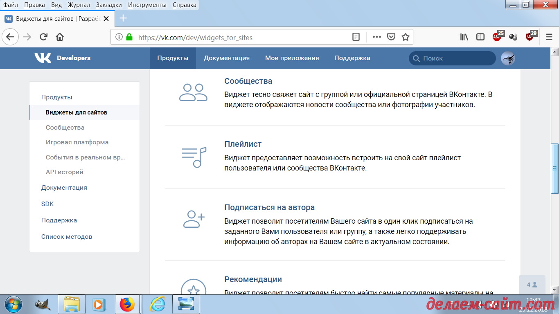Select Продукты in the left sidebar
559x314 pixels.
coord(57,97)
